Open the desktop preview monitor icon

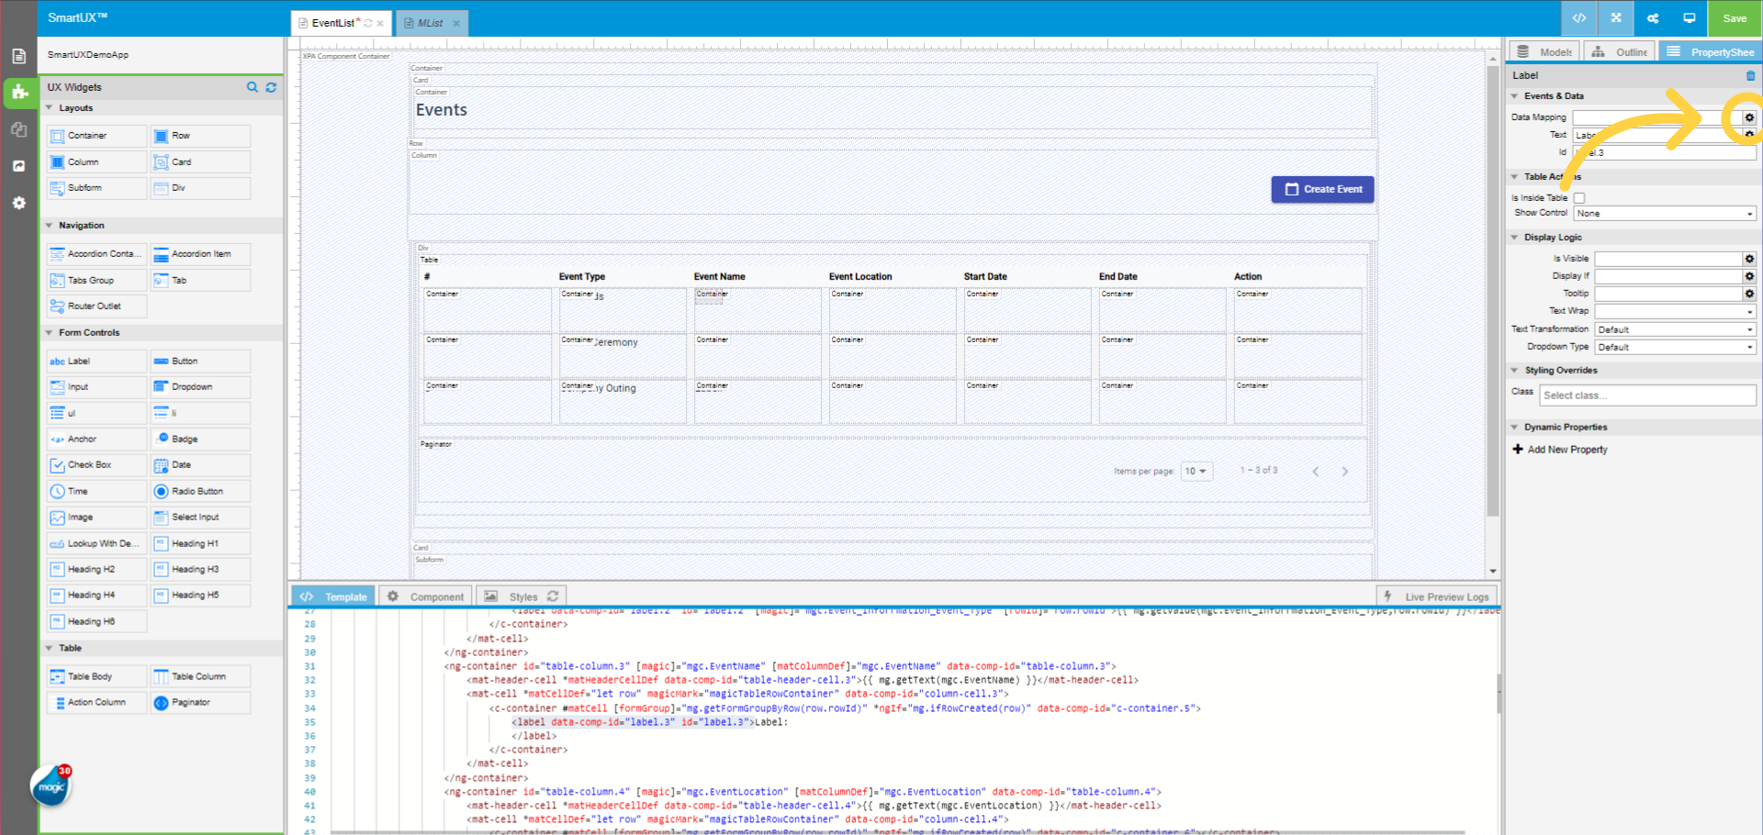tap(1690, 18)
